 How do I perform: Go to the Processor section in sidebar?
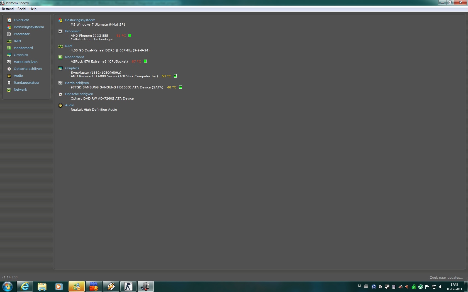tap(22, 34)
